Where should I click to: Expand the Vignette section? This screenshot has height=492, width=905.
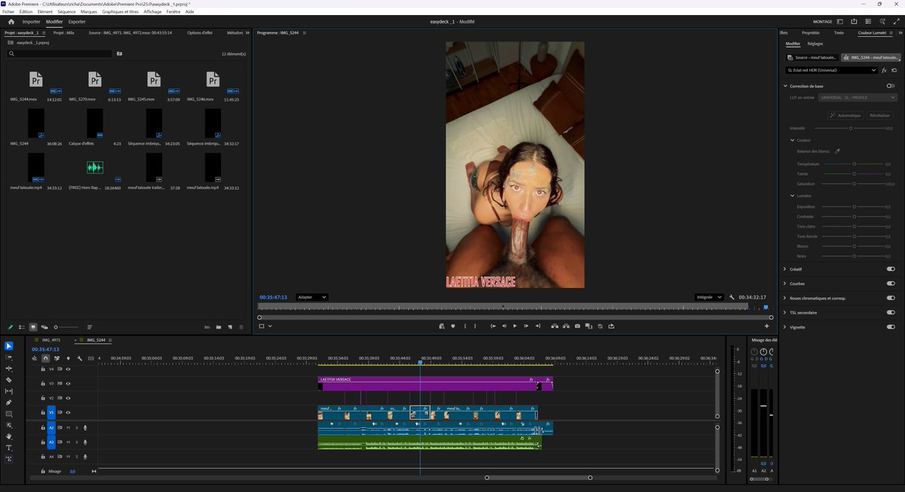pyautogui.click(x=785, y=327)
